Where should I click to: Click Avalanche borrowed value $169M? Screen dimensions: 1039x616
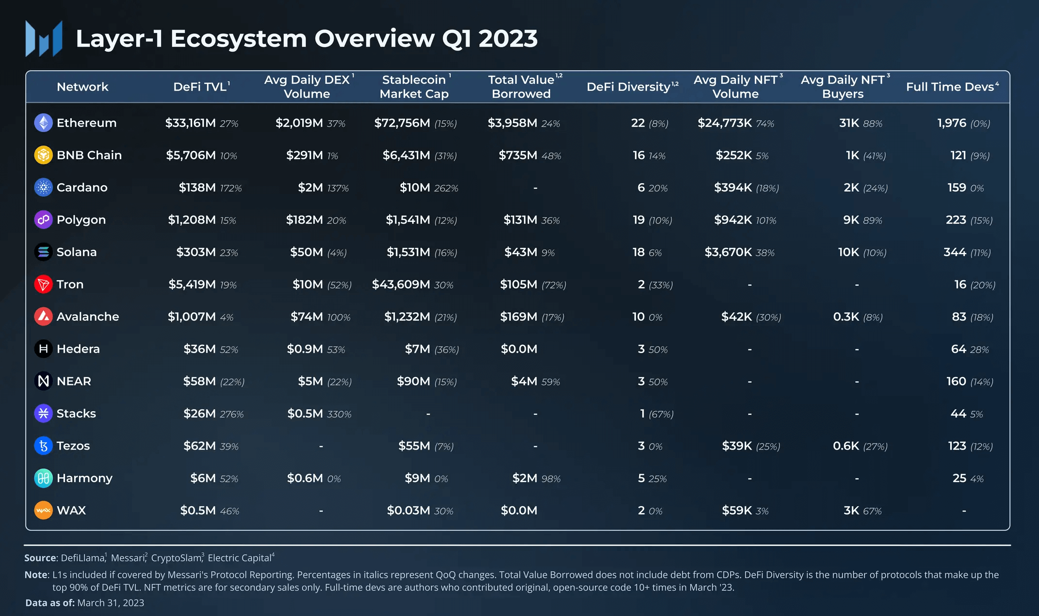519,316
